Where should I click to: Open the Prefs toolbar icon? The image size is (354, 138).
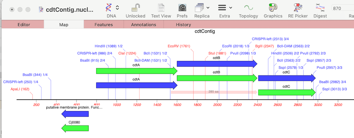point(182,8)
